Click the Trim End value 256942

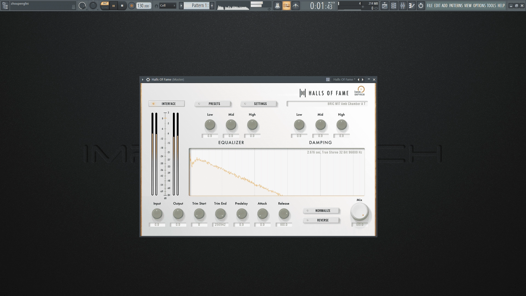[x=220, y=224]
